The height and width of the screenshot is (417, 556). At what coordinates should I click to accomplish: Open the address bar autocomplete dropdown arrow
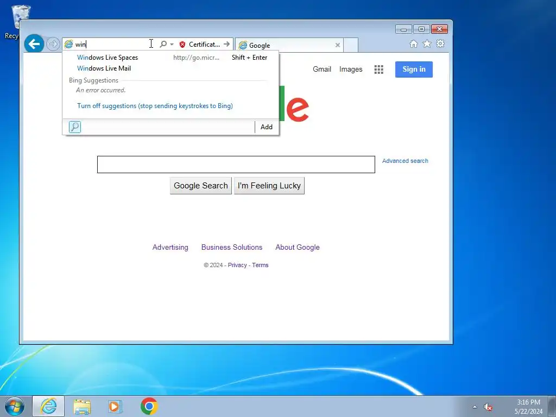point(172,45)
